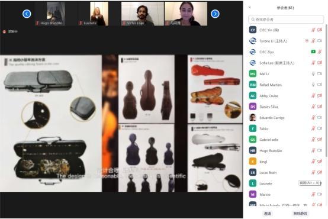Show previous video thumbnails with left arrow
The image size is (328, 219).
point(27,14)
